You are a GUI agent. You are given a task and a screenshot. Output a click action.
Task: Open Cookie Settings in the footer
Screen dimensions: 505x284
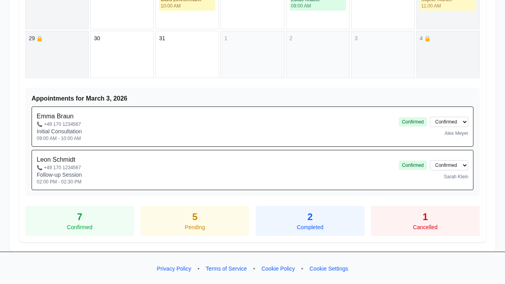[x=329, y=269]
